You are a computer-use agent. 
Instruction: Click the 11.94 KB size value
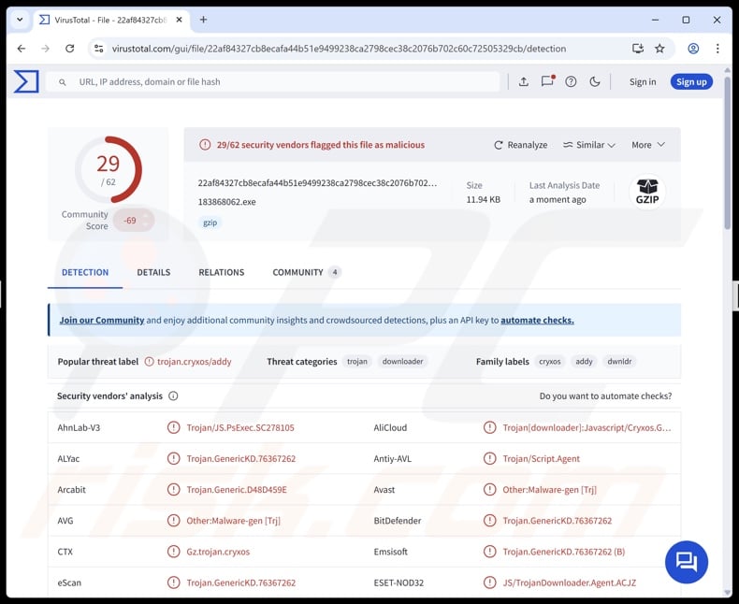(483, 199)
